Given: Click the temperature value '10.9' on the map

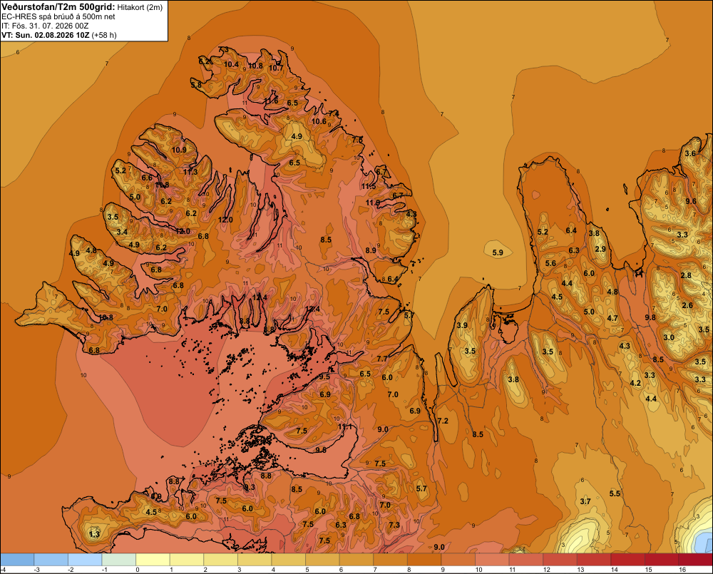Looking at the screenshot, I should click(x=179, y=150).
